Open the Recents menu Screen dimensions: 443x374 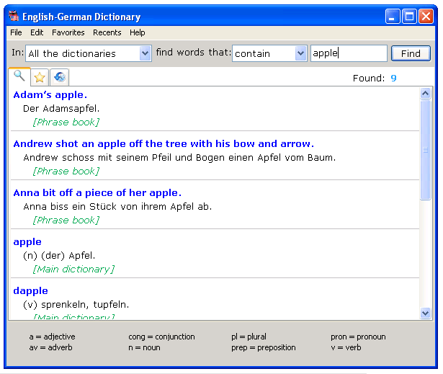click(107, 32)
